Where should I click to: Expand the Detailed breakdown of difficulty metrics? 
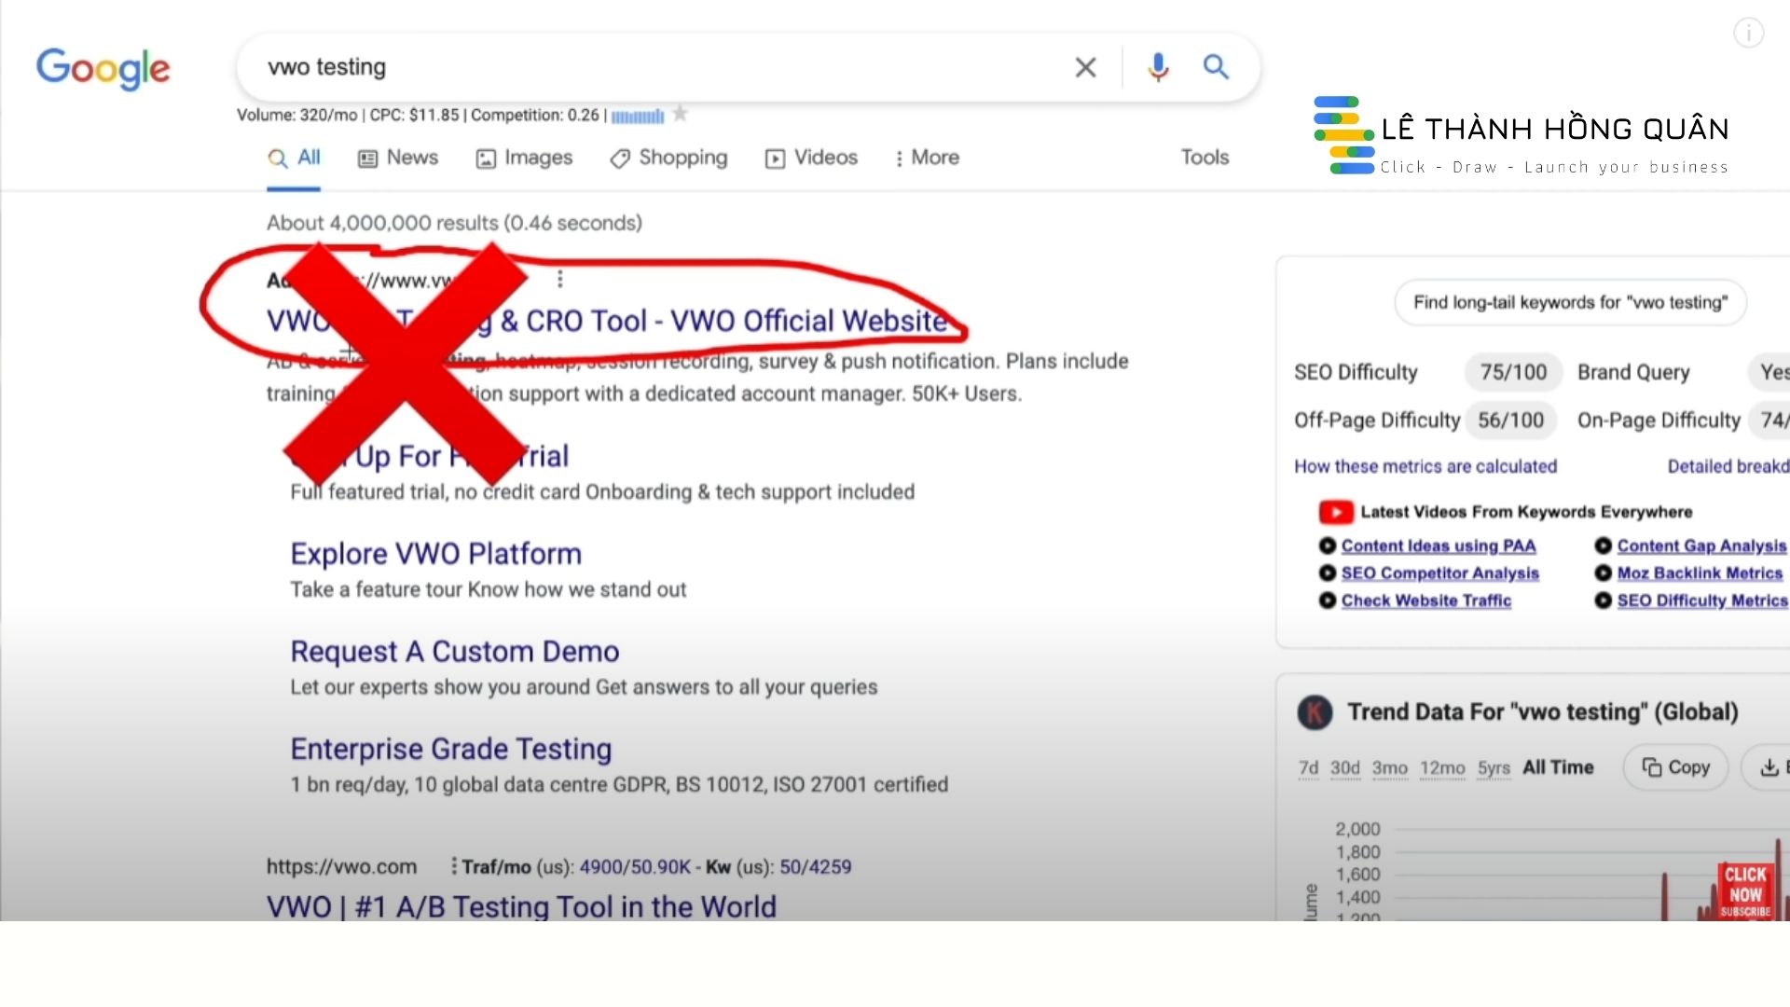[1729, 466]
